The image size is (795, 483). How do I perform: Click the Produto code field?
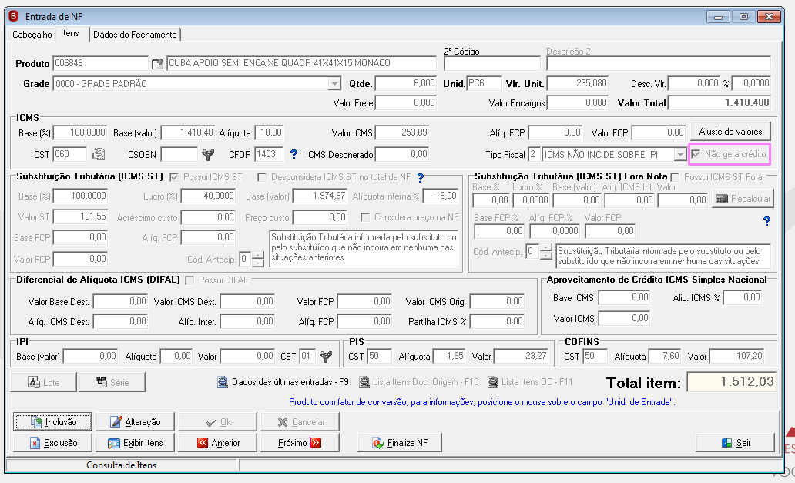[x=100, y=63]
